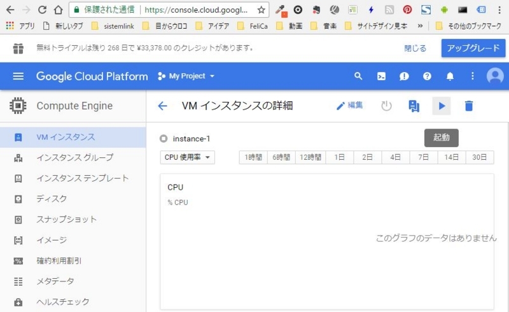Screen dimensions: 509x312
Task: Click the greyed-out stop power icon
Action: (x=386, y=106)
